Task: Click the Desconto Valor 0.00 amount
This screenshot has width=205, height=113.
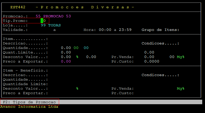Action: coord(66,57)
